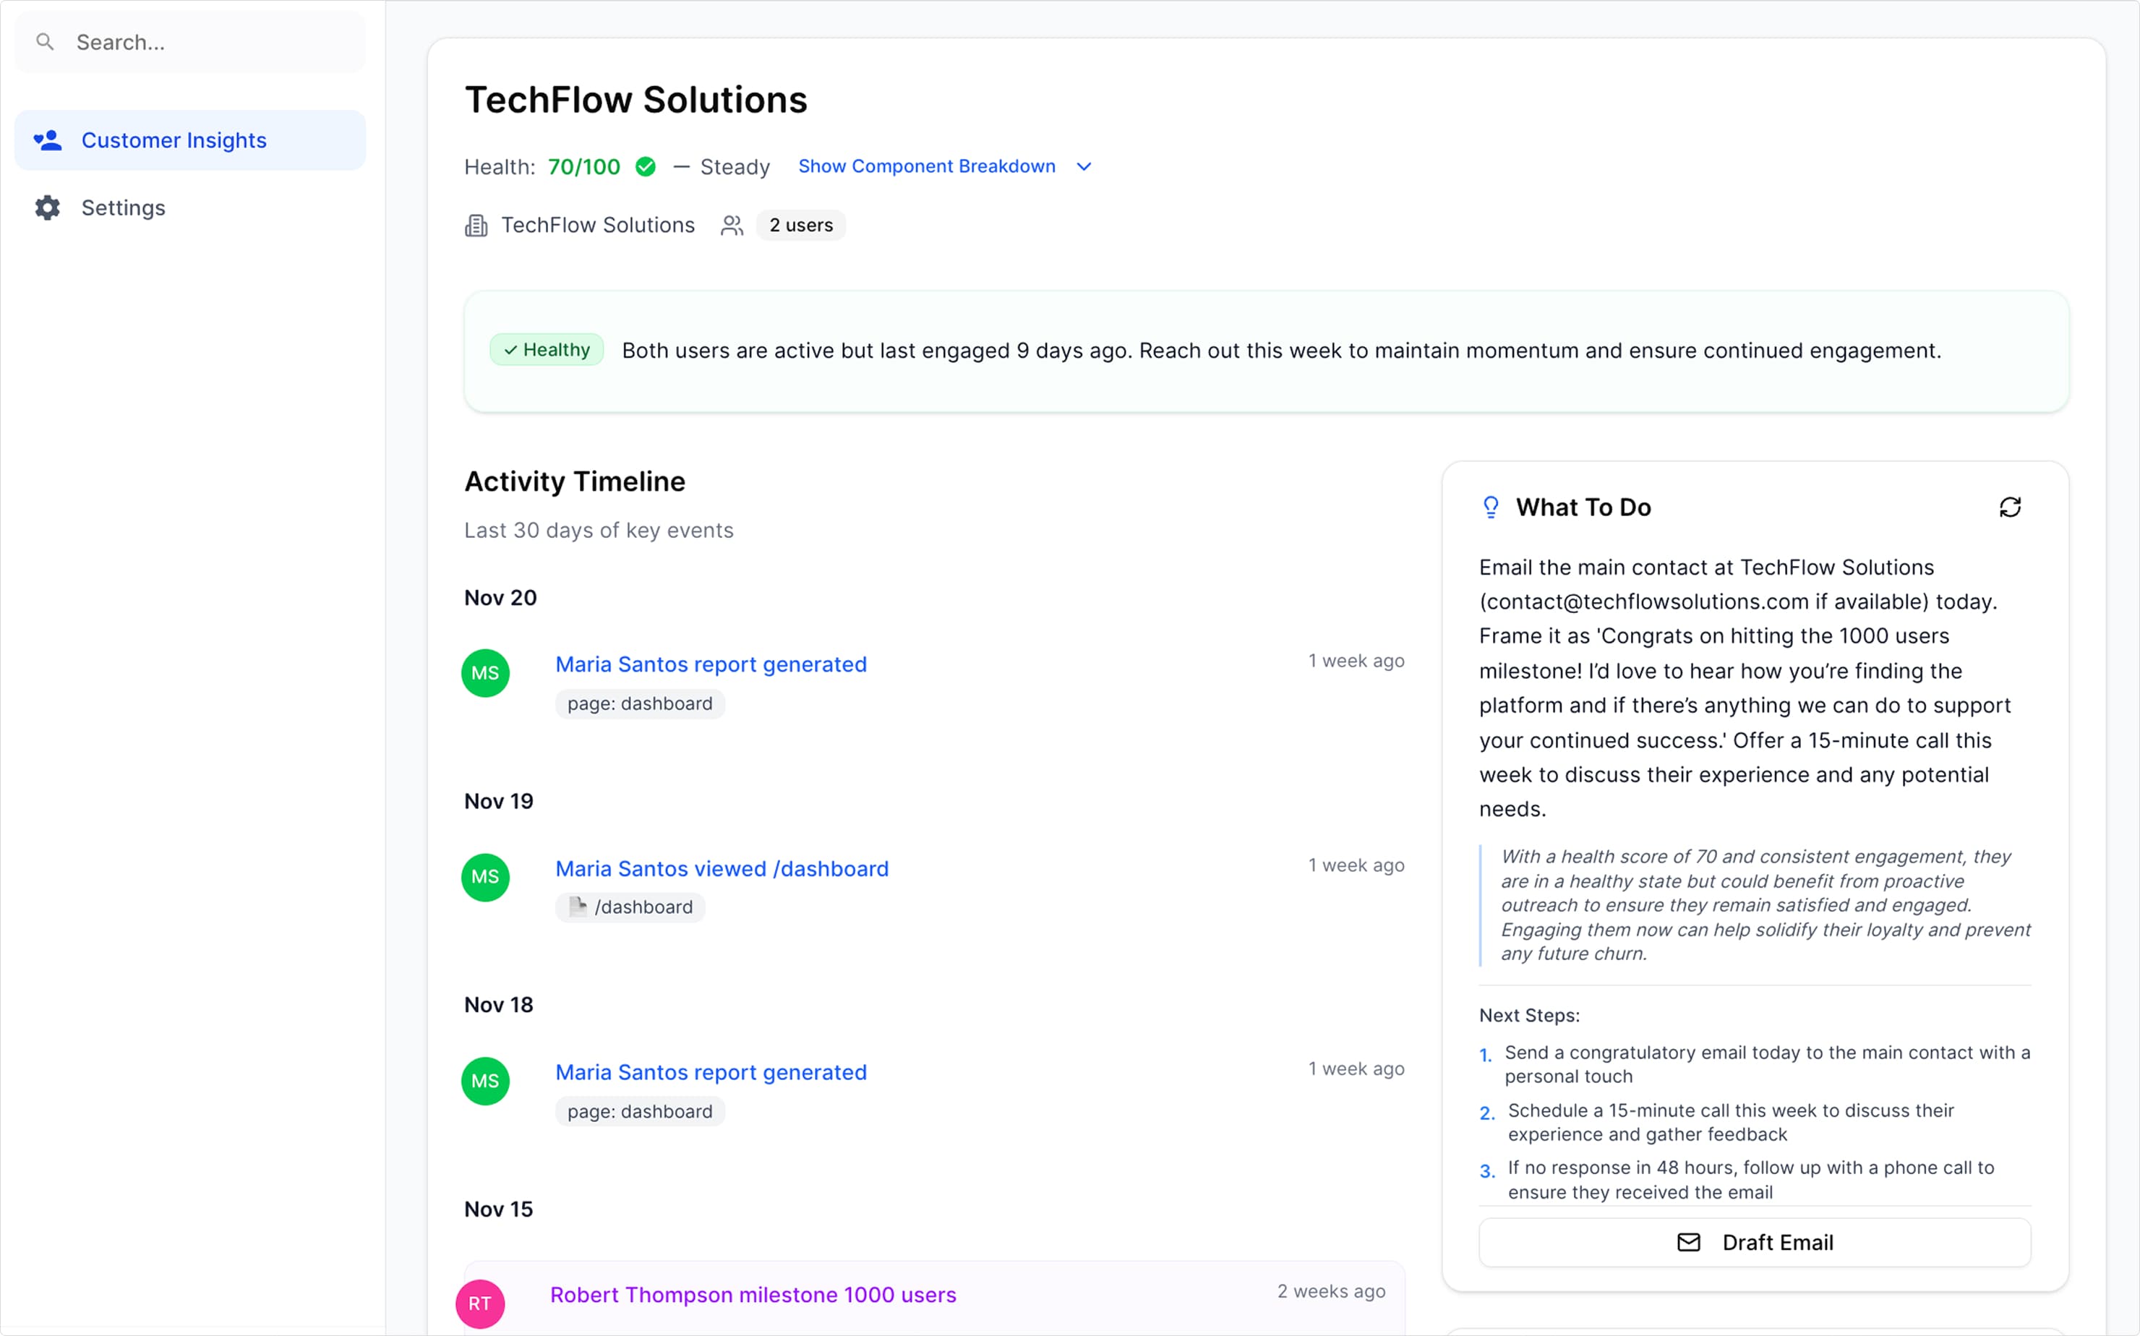The height and width of the screenshot is (1336, 2140).
Task: Open the Customer Insights menu item
Action: click(x=174, y=140)
